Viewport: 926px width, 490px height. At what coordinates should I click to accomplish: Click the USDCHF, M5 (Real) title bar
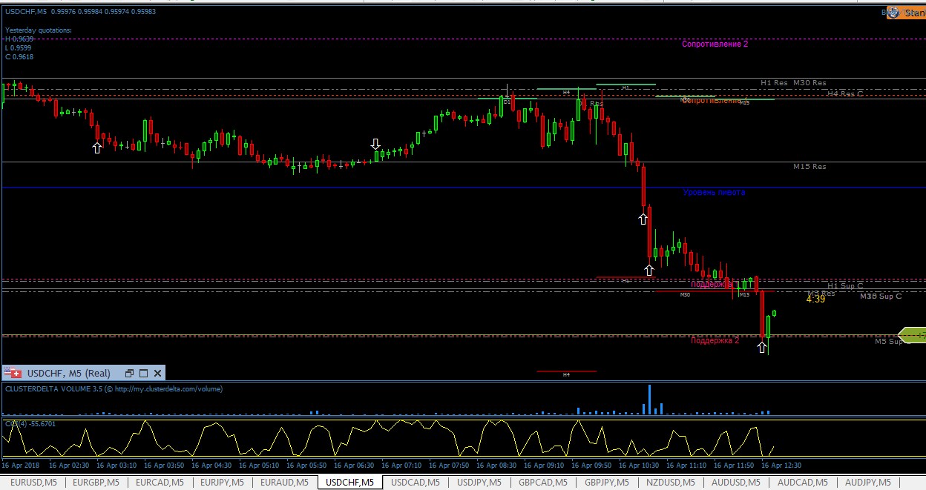(x=83, y=373)
